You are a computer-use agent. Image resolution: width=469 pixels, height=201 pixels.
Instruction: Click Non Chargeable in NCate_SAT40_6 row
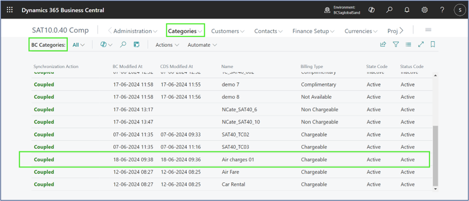coord(320,110)
